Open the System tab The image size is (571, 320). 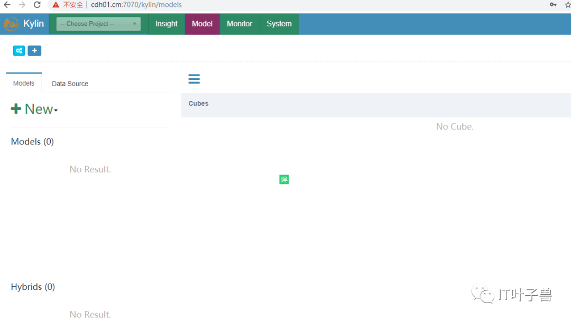click(x=279, y=24)
